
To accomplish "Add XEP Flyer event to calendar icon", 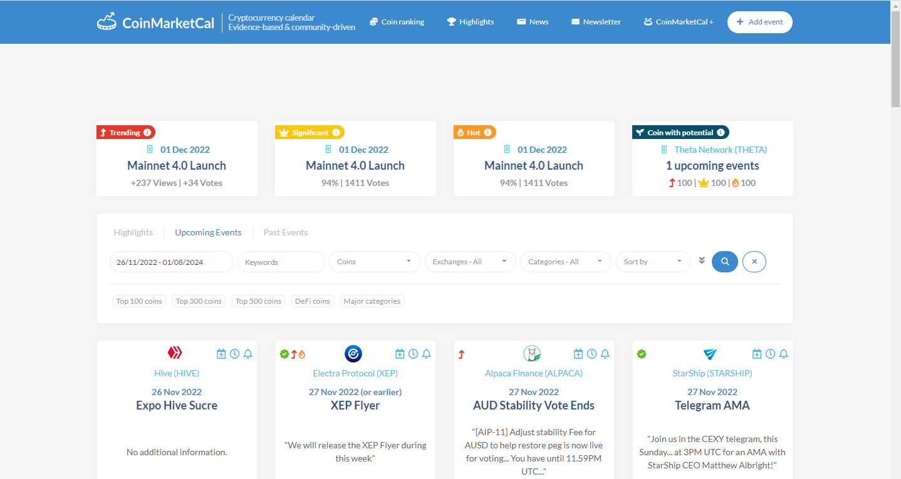I will (400, 354).
